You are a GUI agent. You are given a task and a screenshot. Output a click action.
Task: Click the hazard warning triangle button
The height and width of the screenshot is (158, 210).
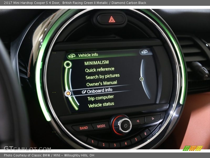pos(112,19)
